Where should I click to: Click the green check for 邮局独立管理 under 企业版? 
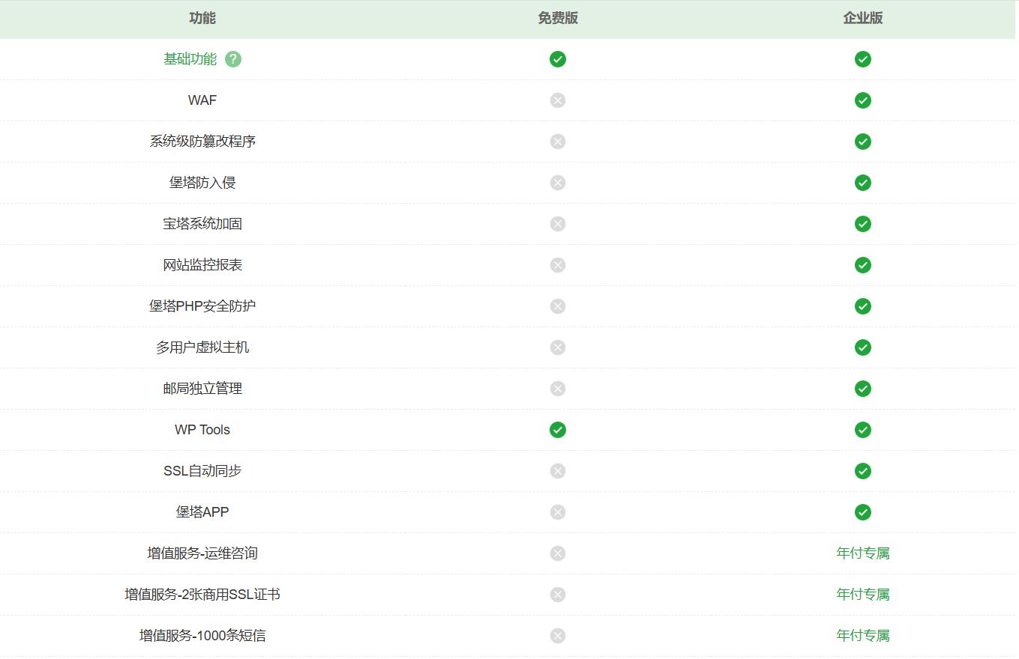(862, 389)
